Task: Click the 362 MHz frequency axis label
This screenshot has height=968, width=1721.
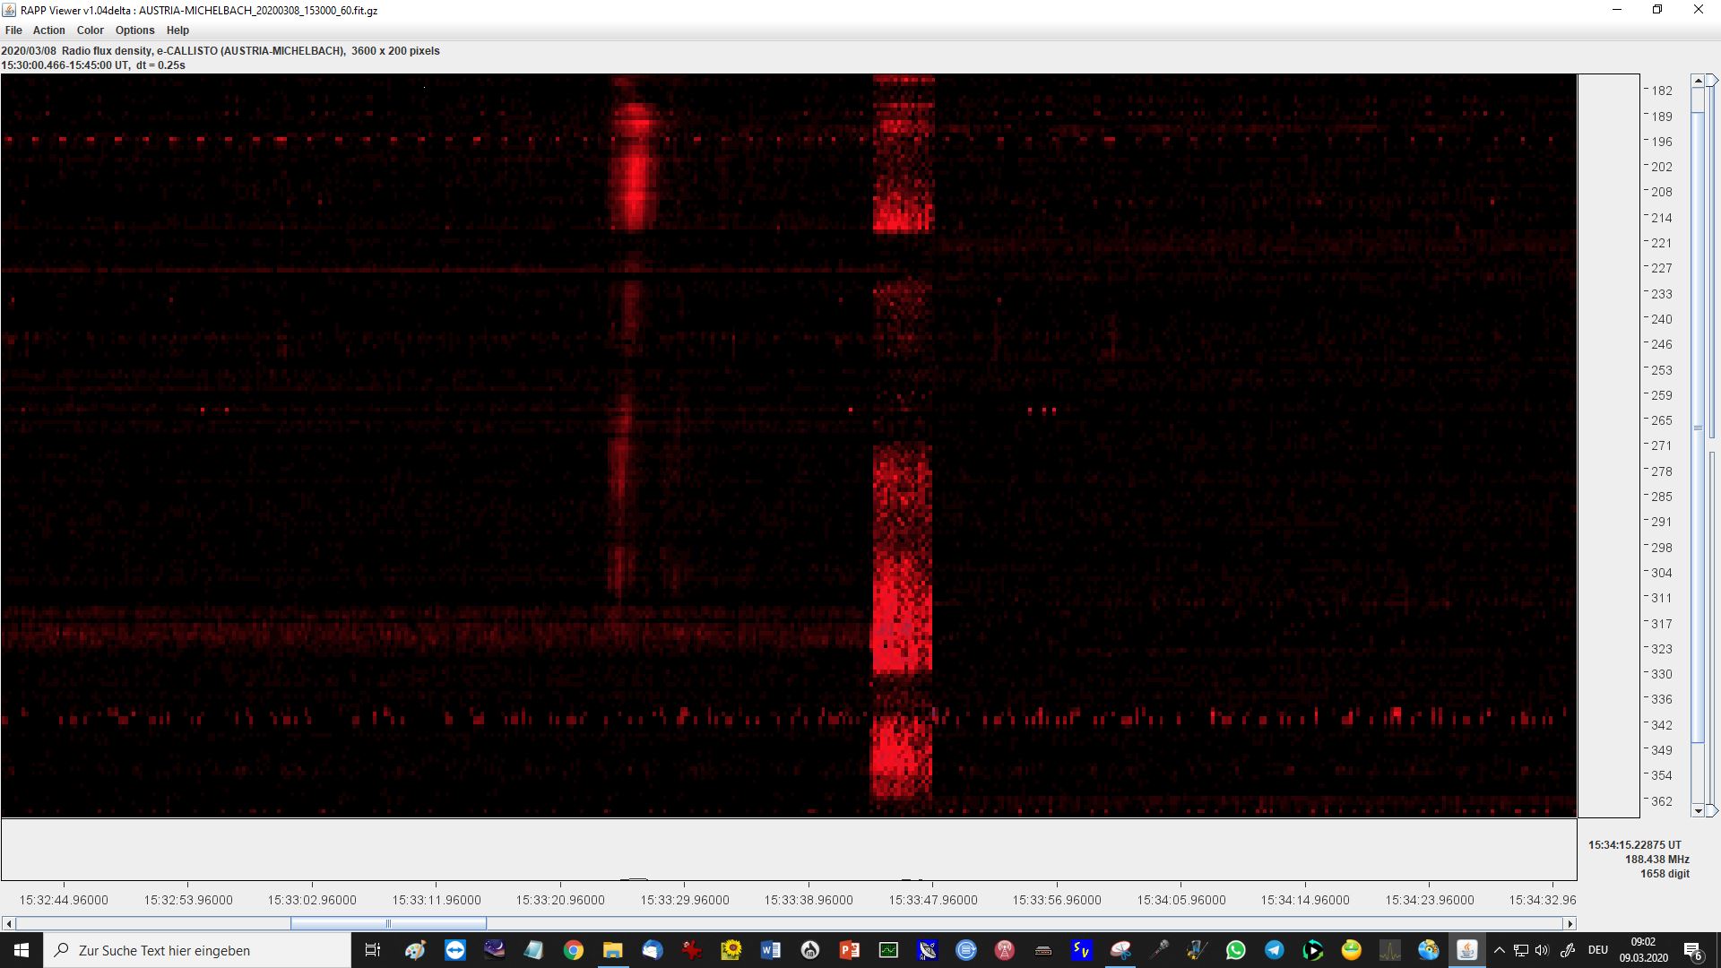Action: [x=1662, y=801]
